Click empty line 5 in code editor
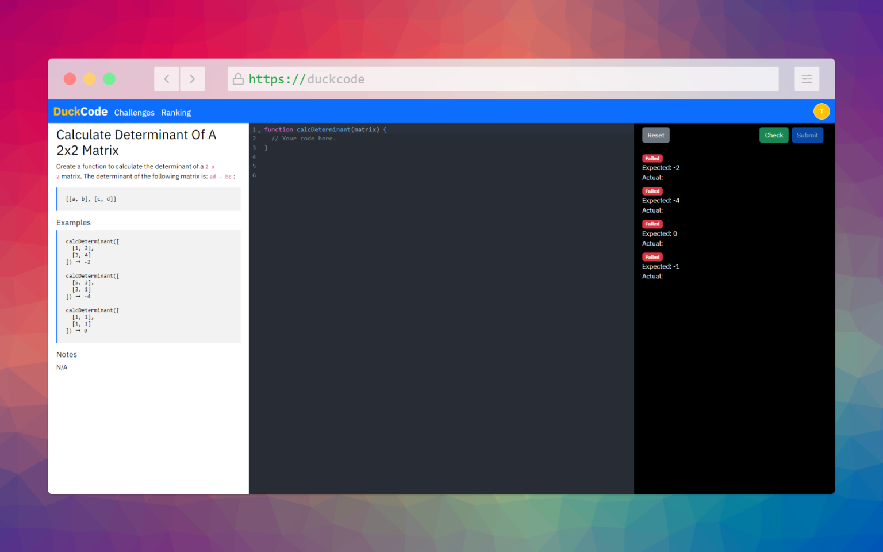The width and height of the screenshot is (883, 552). (441, 166)
